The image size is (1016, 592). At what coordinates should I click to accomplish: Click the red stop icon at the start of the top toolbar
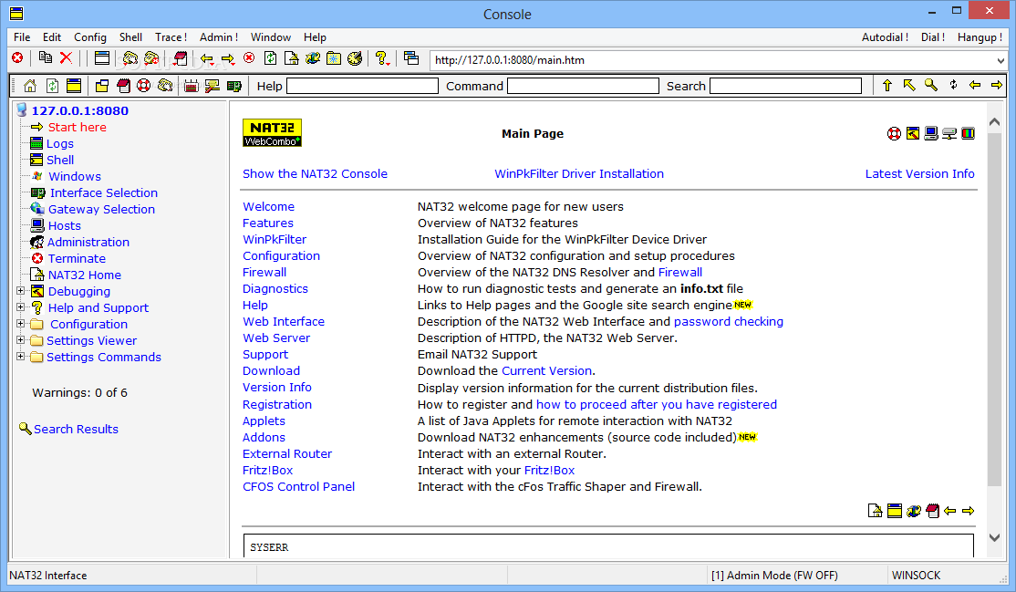[x=17, y=58]
